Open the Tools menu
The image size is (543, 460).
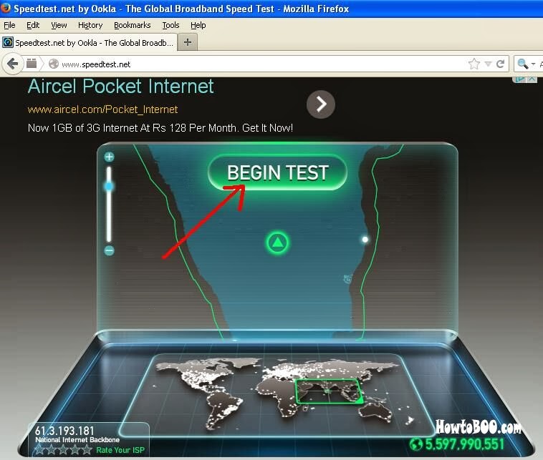(170, 25)
